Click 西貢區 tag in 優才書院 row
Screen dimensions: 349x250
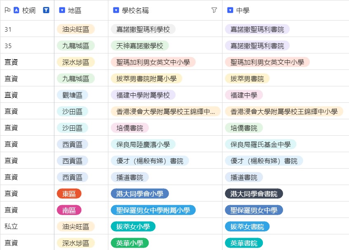click(x=73, y=161)
